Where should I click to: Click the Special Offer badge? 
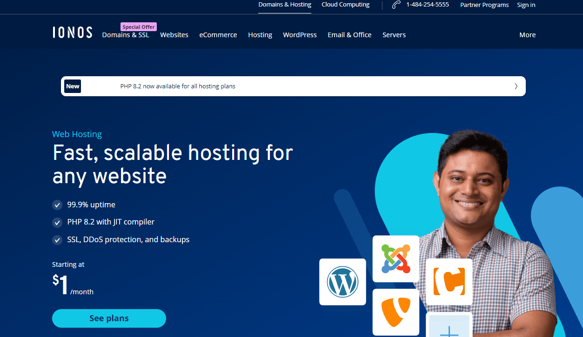tap(139, 27)
